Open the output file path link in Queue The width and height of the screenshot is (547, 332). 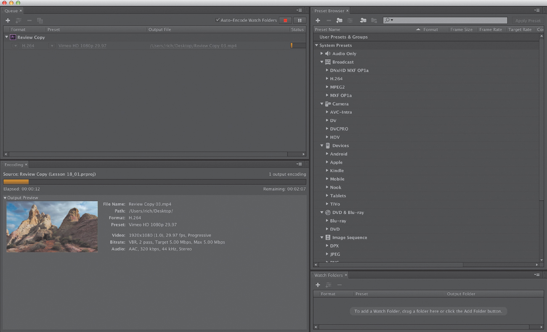(193, 45)
